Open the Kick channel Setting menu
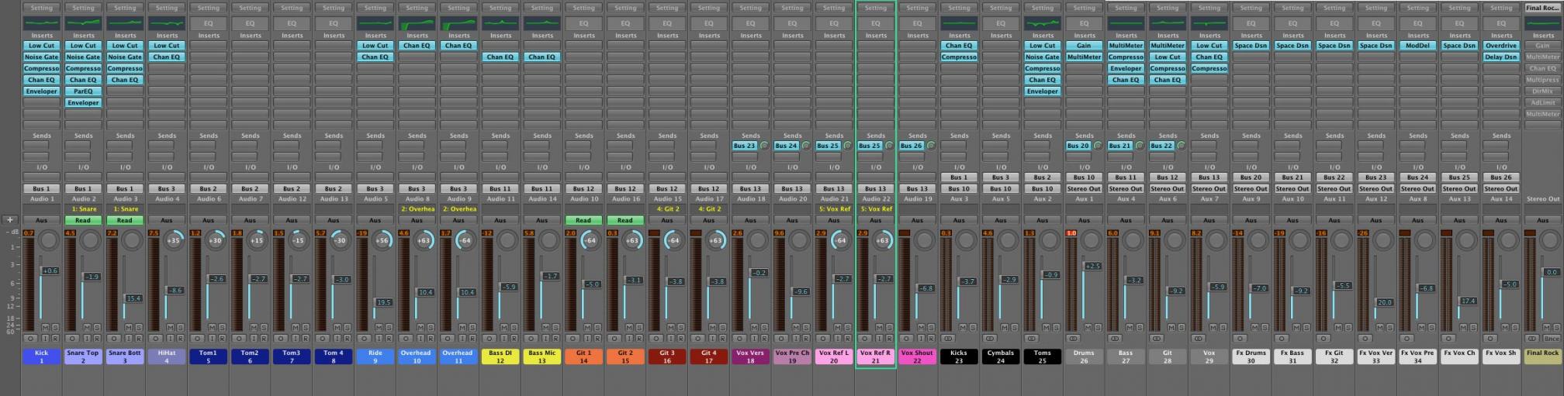The image size is (1564, 396). pos(42,8)
